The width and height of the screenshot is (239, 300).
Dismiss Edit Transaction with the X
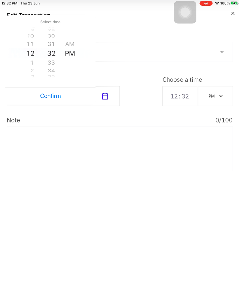(x=233, y=13)
